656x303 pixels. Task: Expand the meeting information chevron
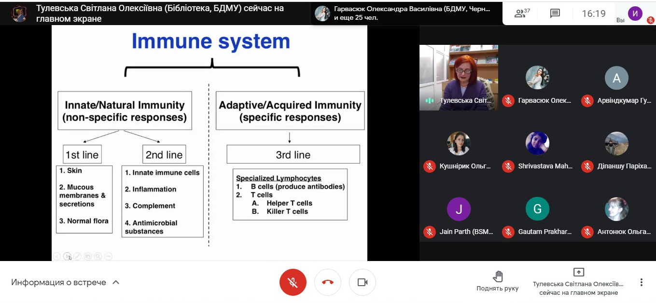point(116,282)
